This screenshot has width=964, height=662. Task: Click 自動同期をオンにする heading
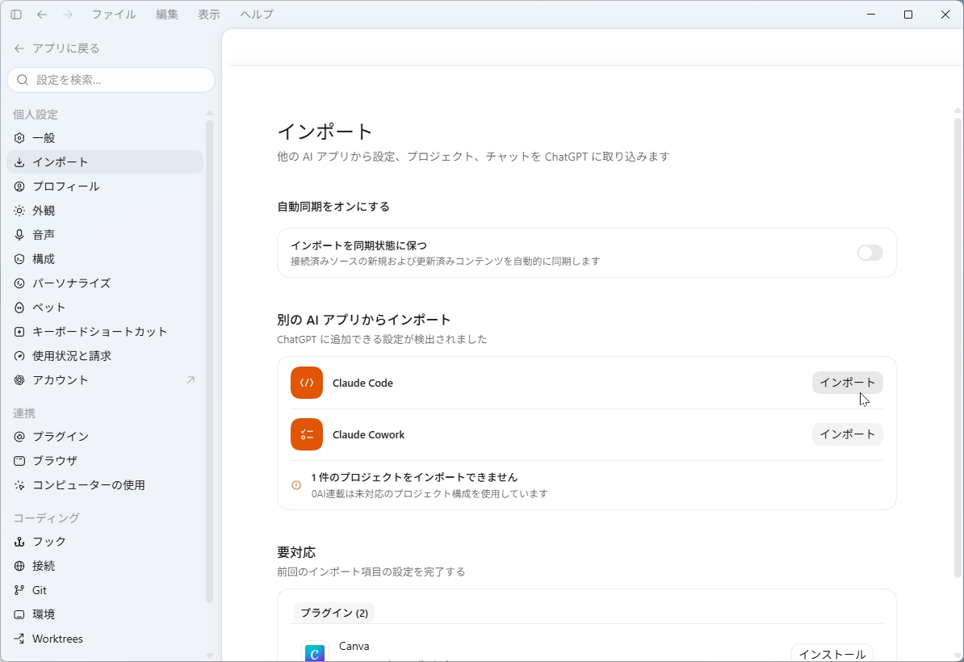click(333, 207)
